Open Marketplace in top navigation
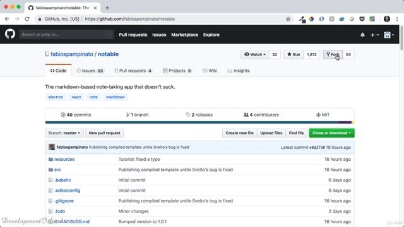Screen dimensions: 404x227 click(x=184, y=35)
